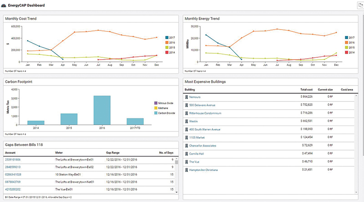Click the Carbon Dioxide legend swatch
The height and width of the screenshot is (202, 364).
[x=156, y=113]
